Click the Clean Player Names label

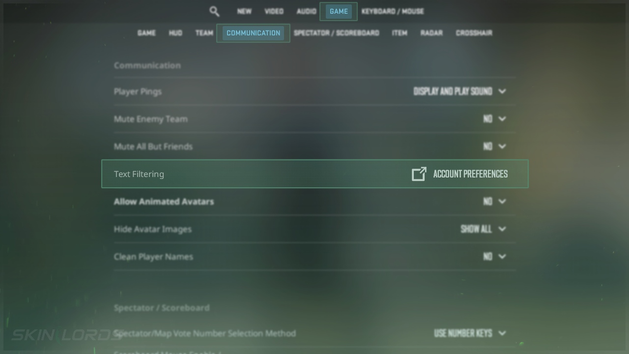153,257
